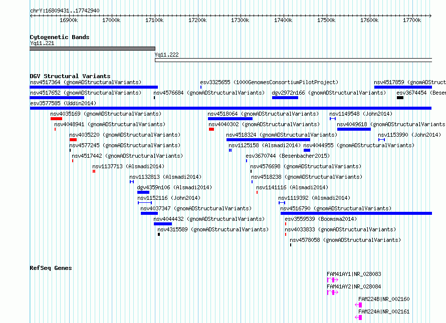446x323 pixels.
Task: Click the nsv4517652 gnomAD variant label
Action: tap(86, 93)
